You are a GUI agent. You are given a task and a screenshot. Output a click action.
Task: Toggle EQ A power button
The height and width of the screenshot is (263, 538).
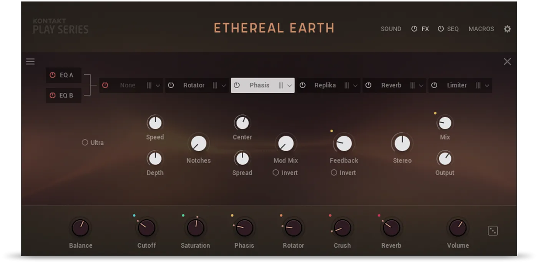53,75
